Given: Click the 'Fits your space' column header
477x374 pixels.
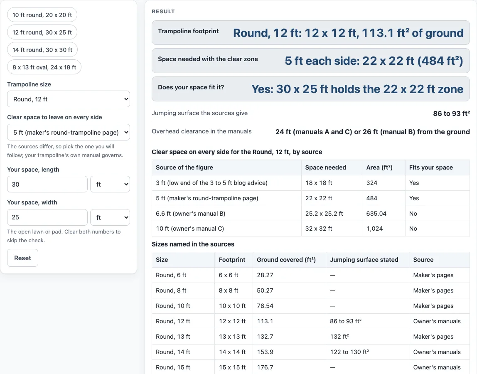Looking at the screenshot, I should point(438,167).
